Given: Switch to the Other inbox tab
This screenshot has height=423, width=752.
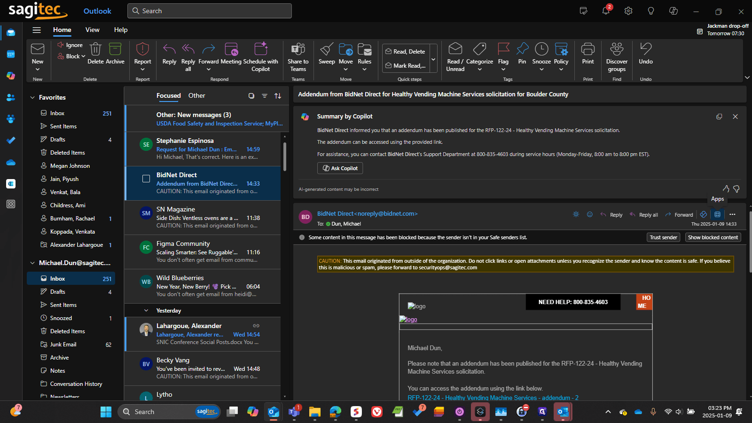Looking at the screenshot, I should click(197, 96).
